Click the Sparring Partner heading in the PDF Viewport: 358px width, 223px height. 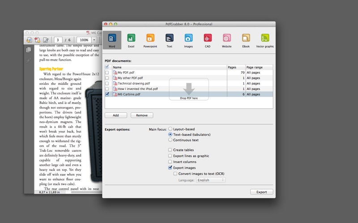51,69
